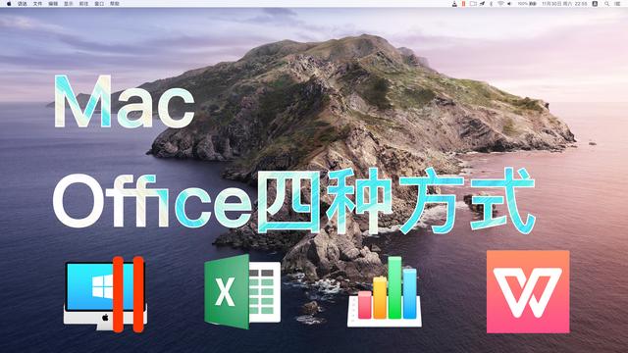Open the Wi-Fi status menu

[500, 4]
